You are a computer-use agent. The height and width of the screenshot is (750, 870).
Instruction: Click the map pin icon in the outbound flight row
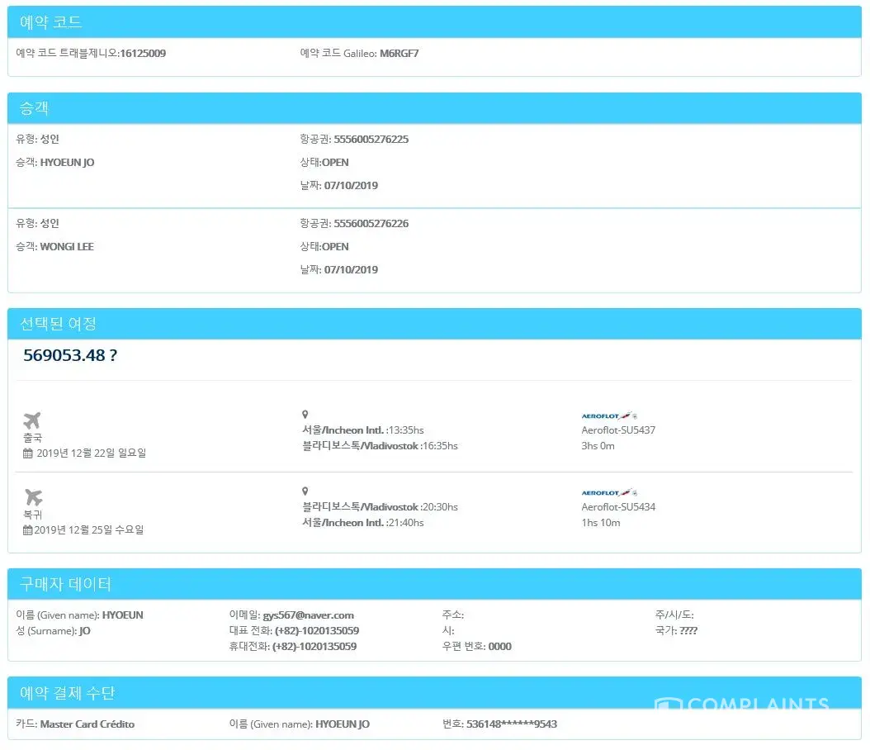(x=305, y=415)
